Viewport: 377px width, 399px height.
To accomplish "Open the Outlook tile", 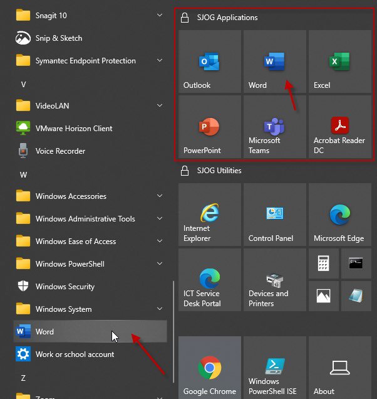I will [210, 61].
